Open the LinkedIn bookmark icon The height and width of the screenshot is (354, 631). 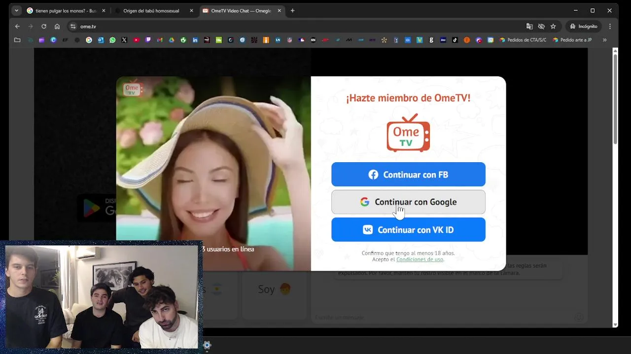pyautogui.click(x=195, y=40)
